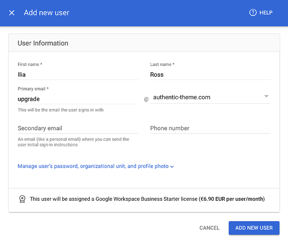Click the CANCEL button
288x242 pixels.
tap(209, 228)
